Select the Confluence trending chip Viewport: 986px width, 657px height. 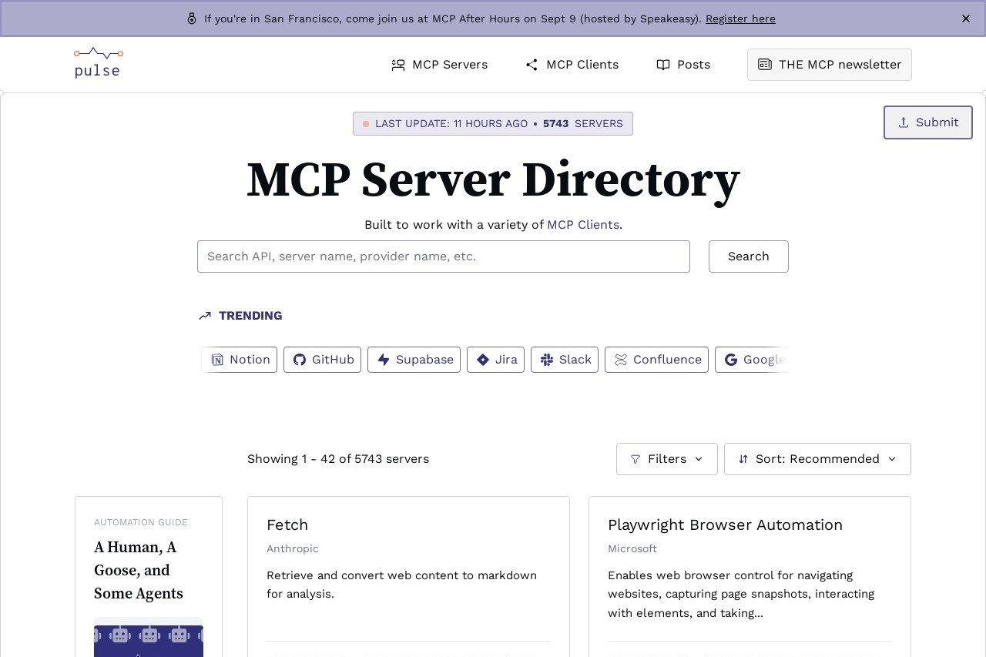pos(656,360)
